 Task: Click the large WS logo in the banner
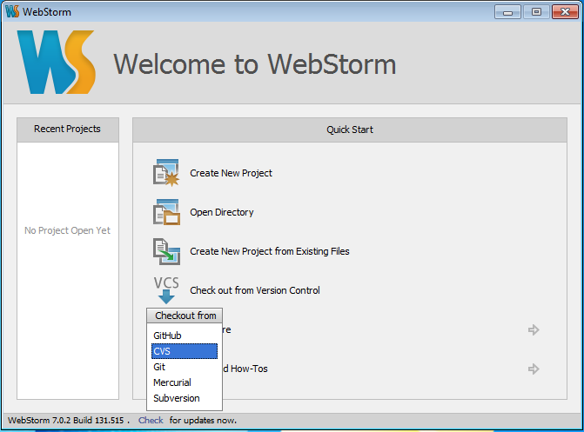coord(57,62)
